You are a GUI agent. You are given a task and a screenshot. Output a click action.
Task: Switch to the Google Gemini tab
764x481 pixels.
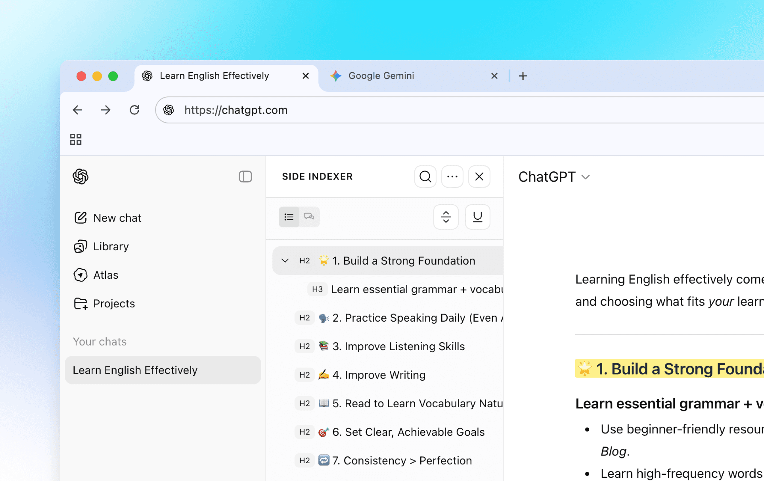[381, 76]
